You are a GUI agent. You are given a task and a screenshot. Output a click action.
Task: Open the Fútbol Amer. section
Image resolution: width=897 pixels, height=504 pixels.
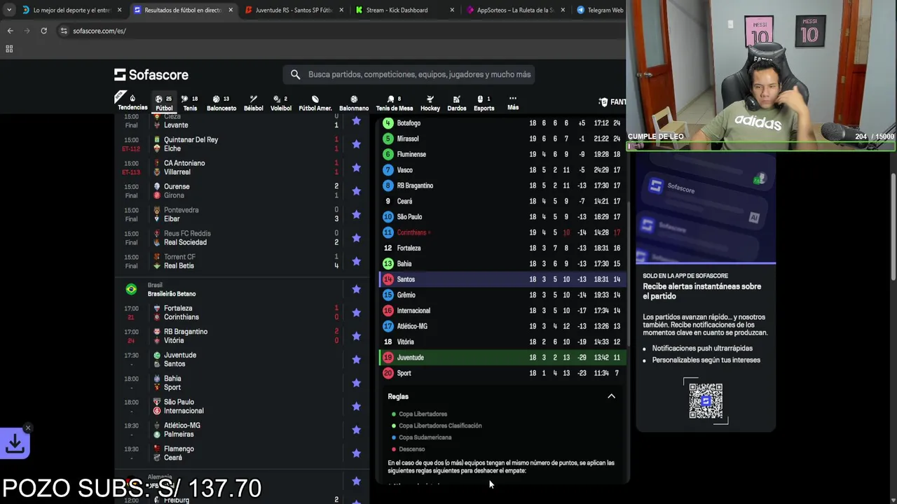tap(315, 103)
